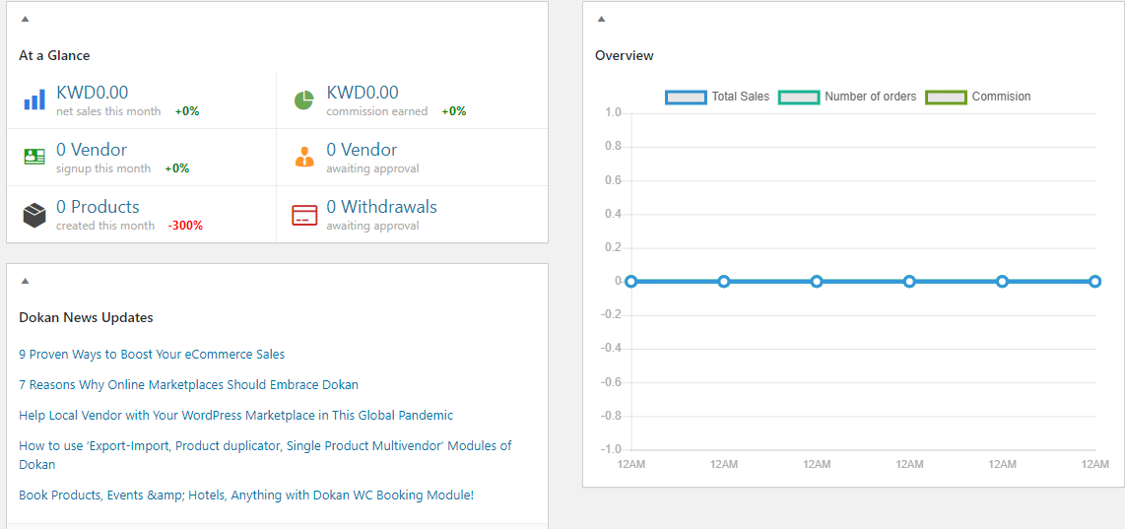Click the red withdrawals card icon
1125x529 pixels.
point(304,215)
